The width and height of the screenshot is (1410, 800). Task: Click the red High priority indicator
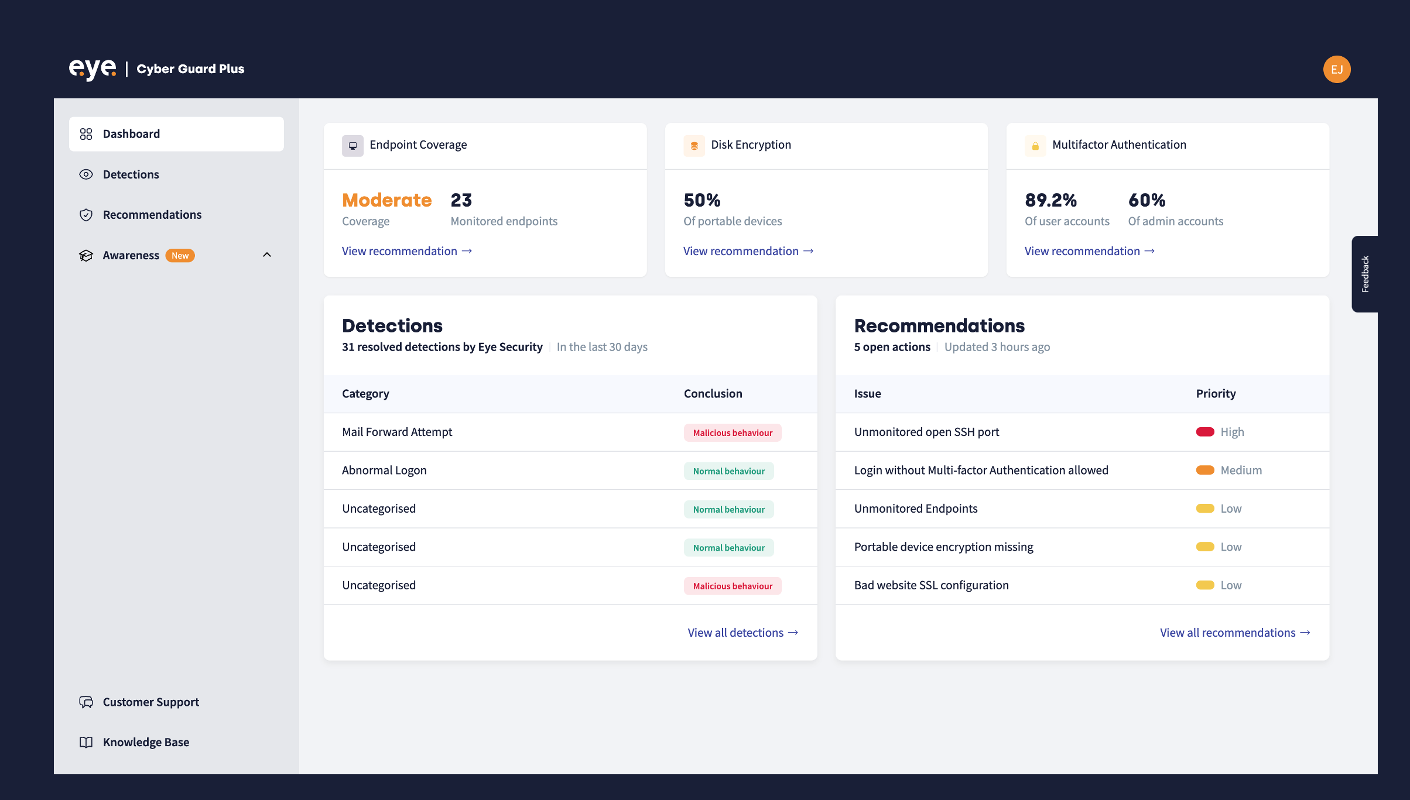(x=1205, y=432)
